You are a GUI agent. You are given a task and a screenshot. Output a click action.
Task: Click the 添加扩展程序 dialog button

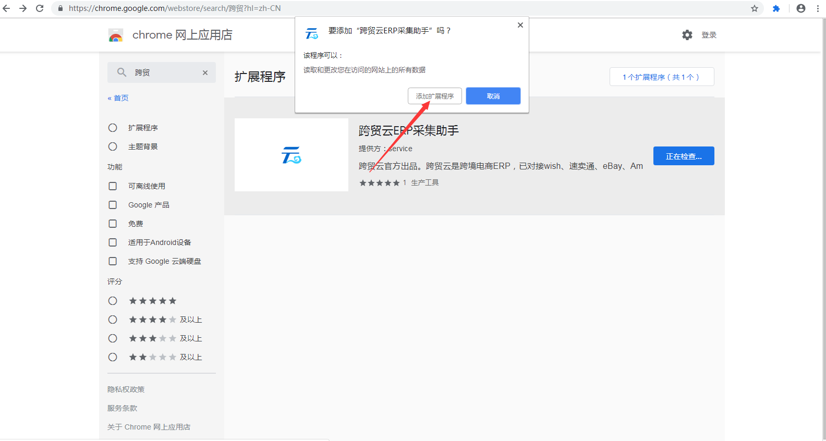(x=435, y=96)
